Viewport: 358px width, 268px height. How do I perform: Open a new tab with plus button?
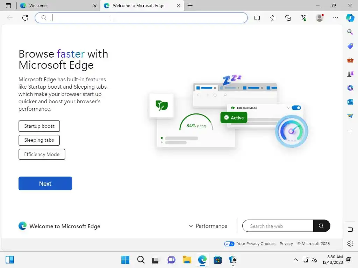pos(190,6)
